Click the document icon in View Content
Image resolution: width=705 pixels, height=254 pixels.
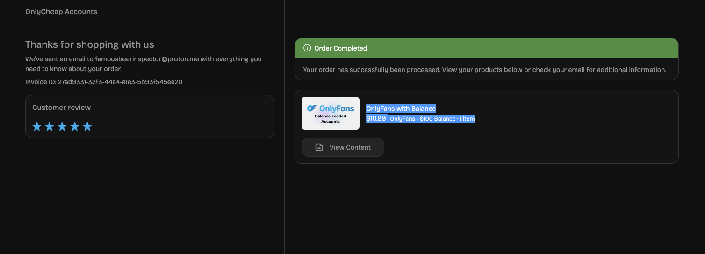pyautogui.click(x=319, y=147)
